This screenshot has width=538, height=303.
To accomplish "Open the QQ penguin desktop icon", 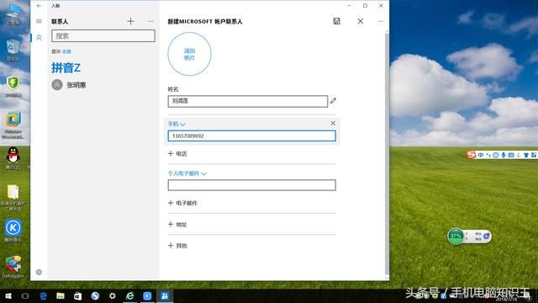I will tap(13, 158).
